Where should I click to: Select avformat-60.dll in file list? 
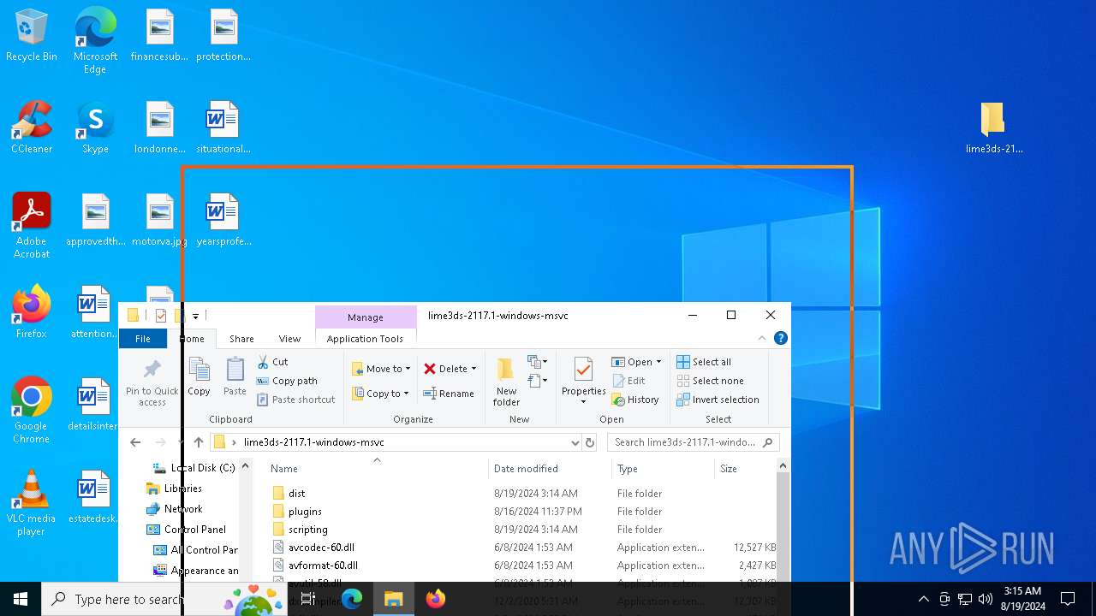tap(323, 566)
